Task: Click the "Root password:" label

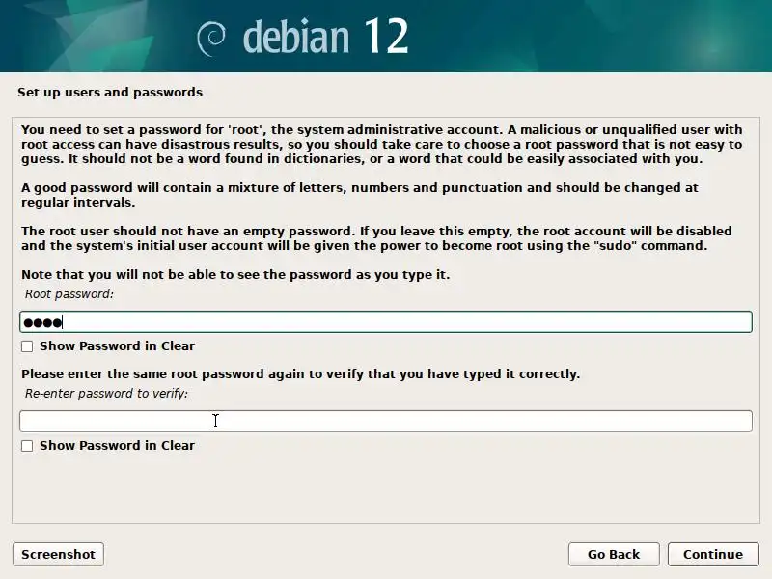Action: coord(69,293)
